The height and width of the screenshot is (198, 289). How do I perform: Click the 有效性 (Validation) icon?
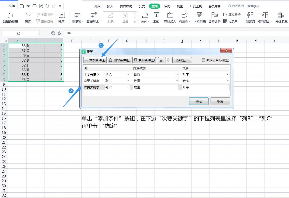184,17
